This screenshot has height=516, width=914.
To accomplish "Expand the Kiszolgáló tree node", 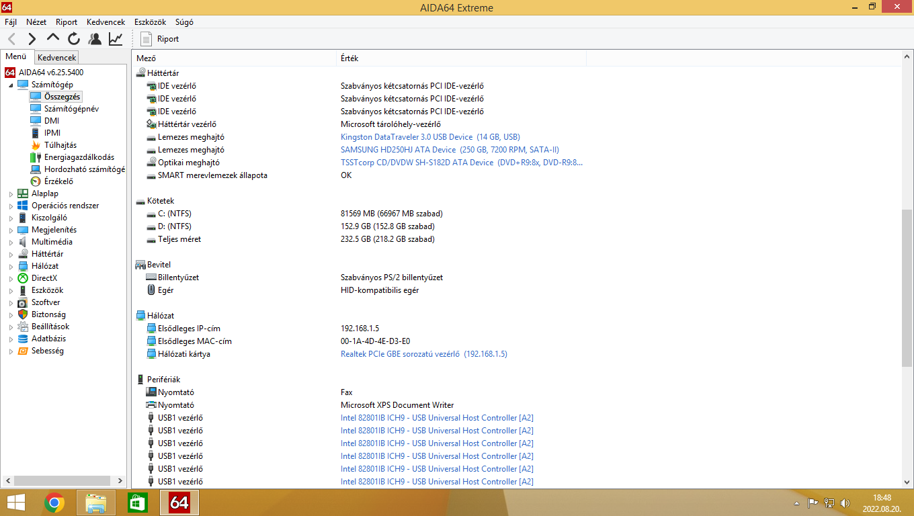I will [x=11, y=218].
